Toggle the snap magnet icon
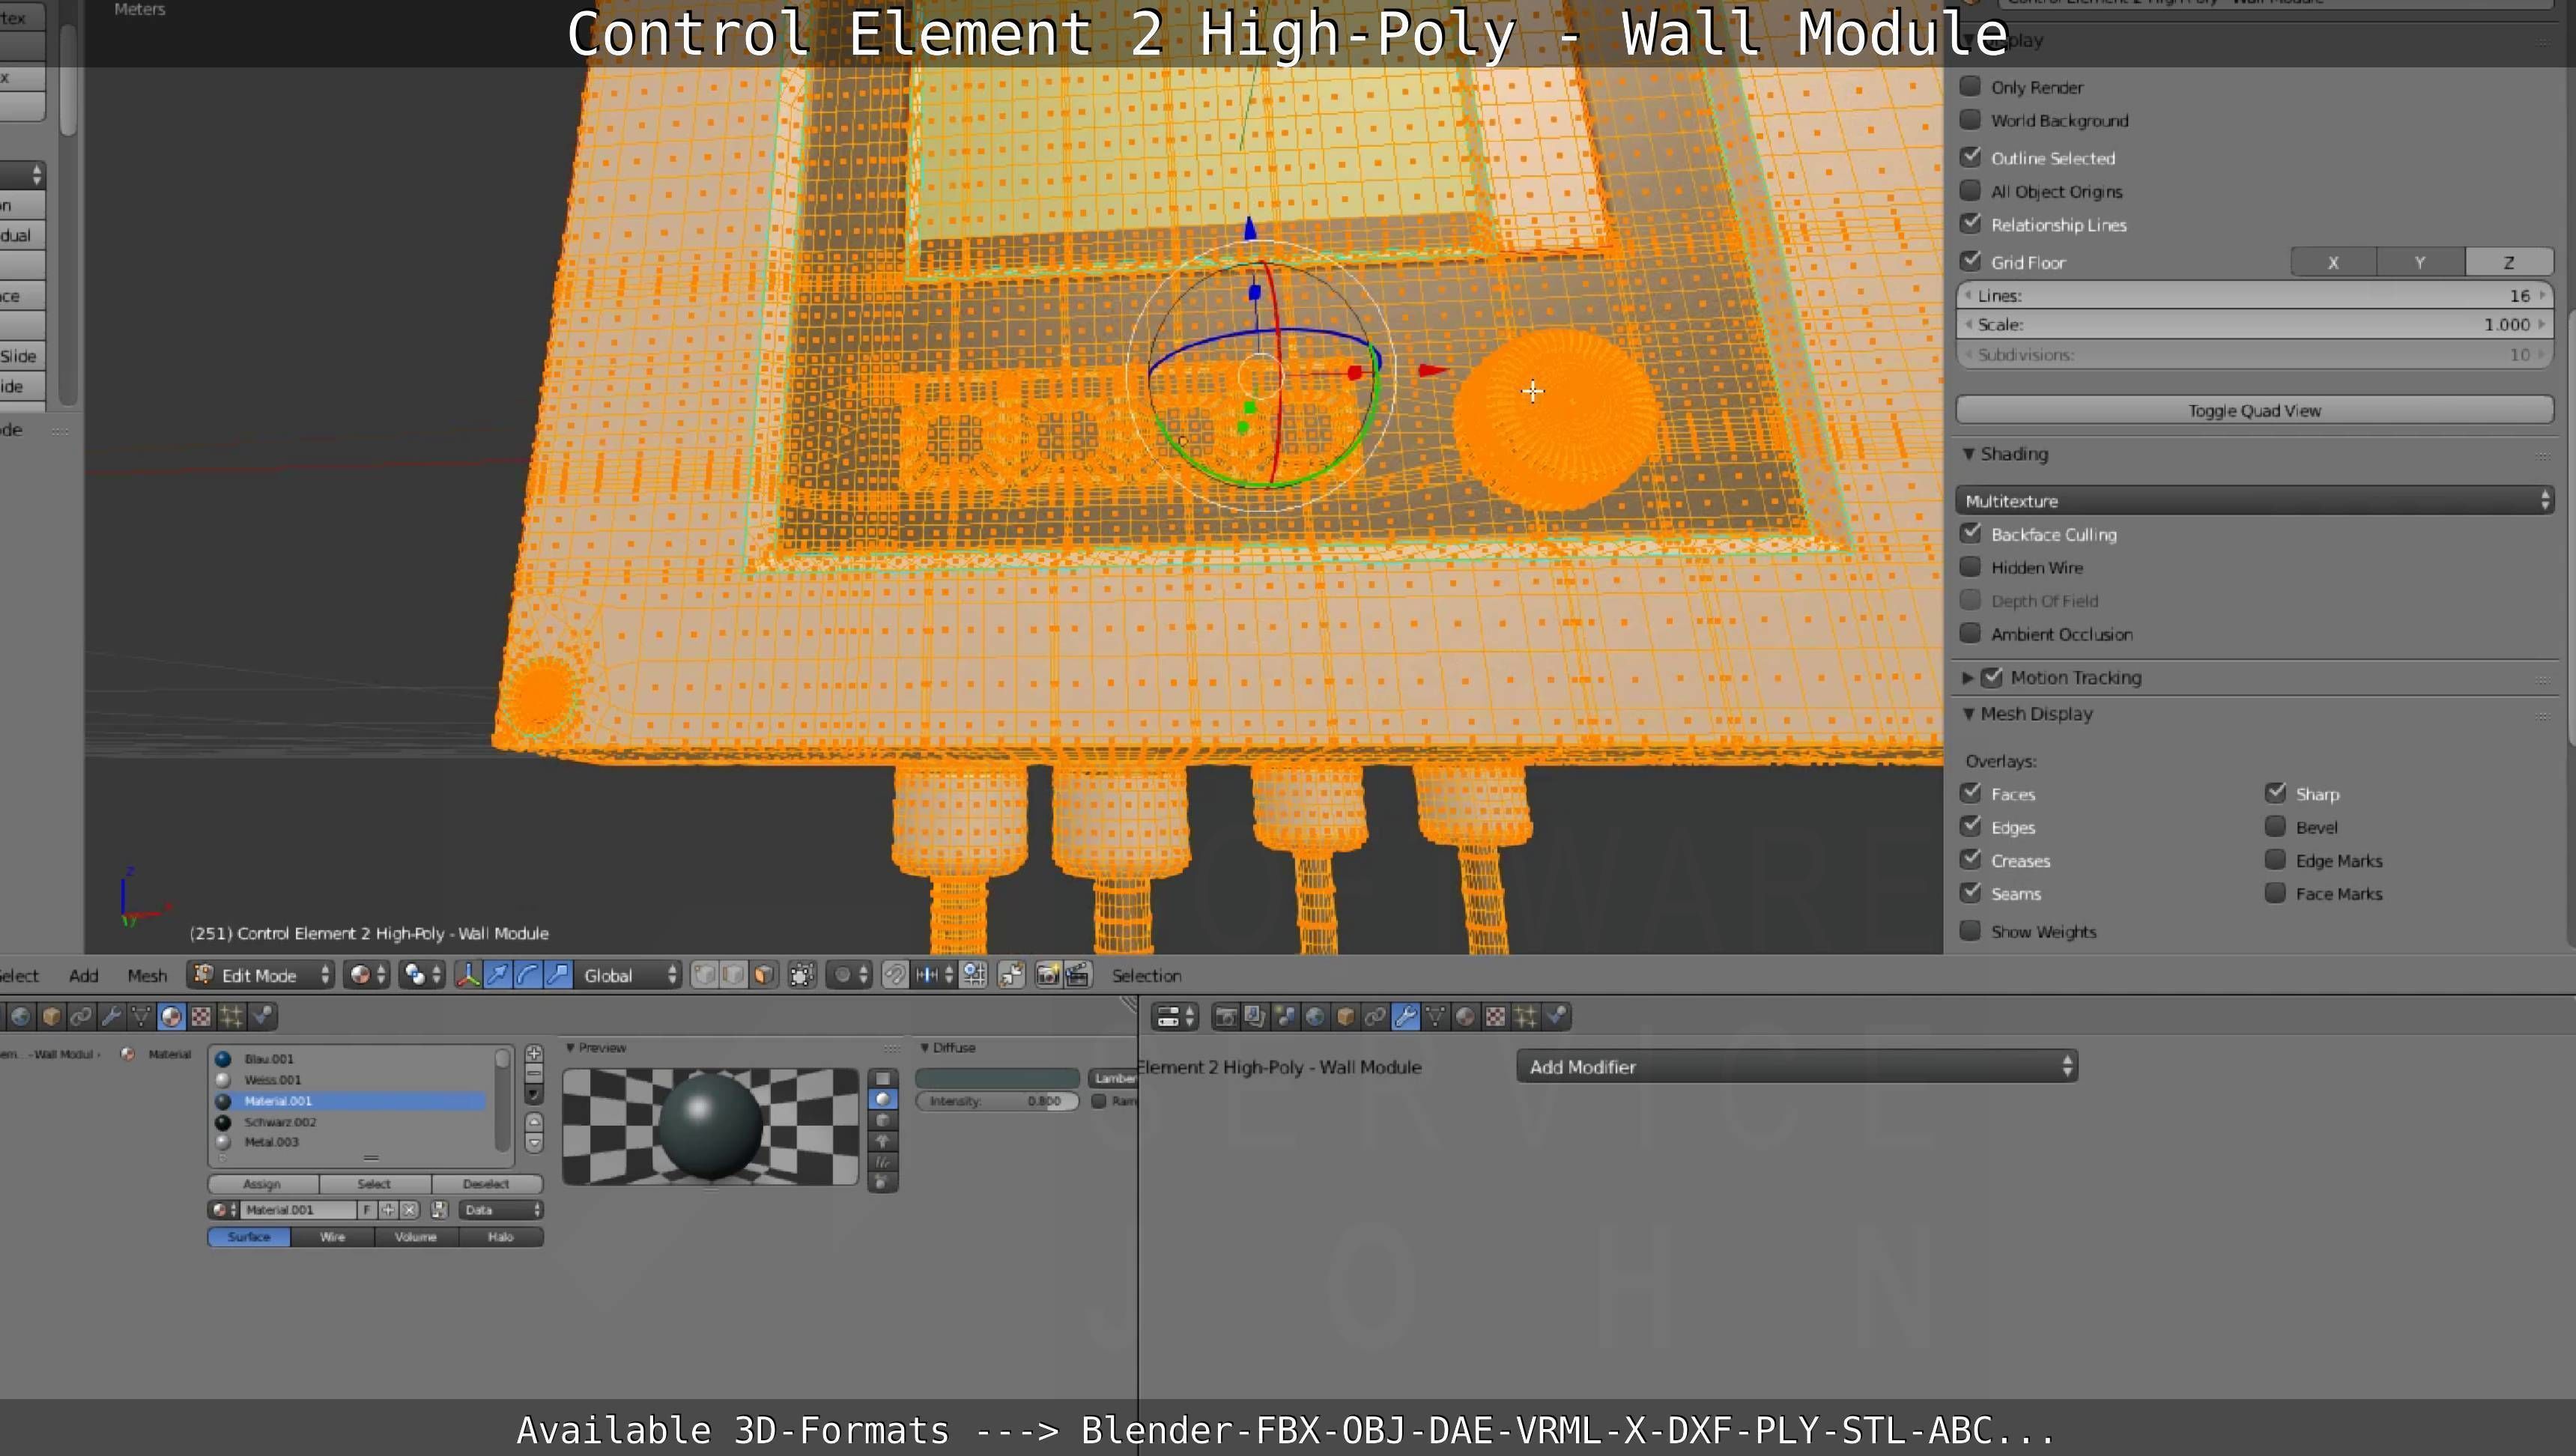Screen dimensions: 2576x1456 pyautogui.click(x=895, y=975)
